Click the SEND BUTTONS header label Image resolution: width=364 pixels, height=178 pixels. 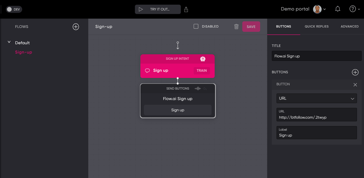(177, 88)
